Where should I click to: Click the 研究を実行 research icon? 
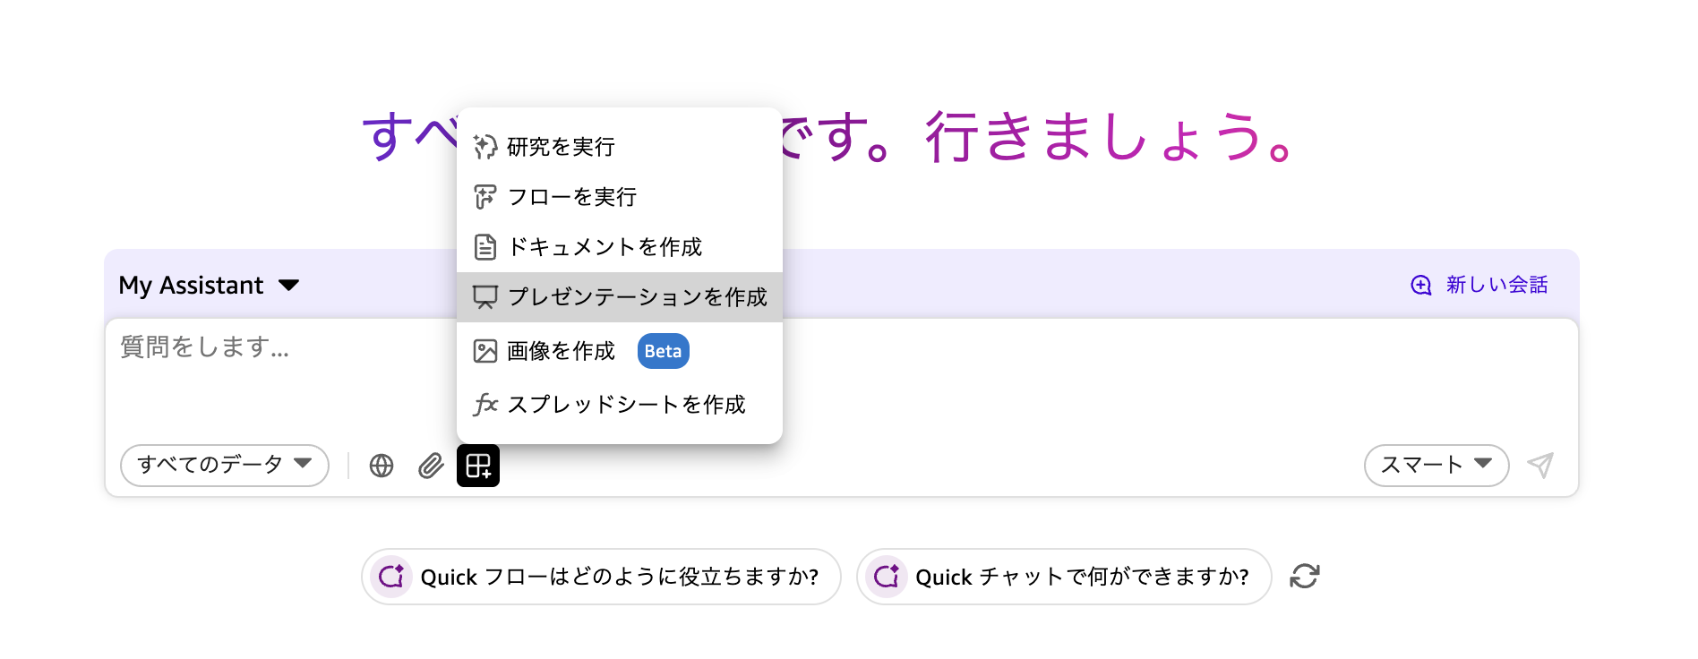[x=485, y=147]
